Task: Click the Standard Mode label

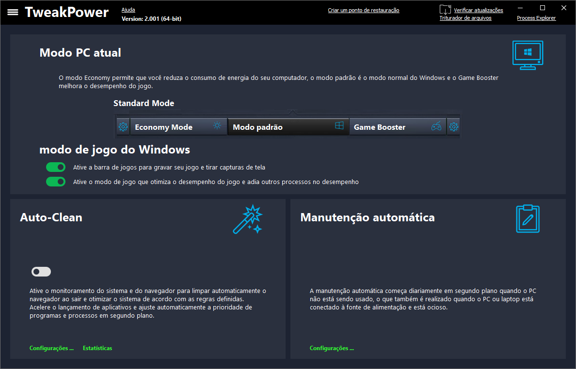Action: [x=144, y=104]
